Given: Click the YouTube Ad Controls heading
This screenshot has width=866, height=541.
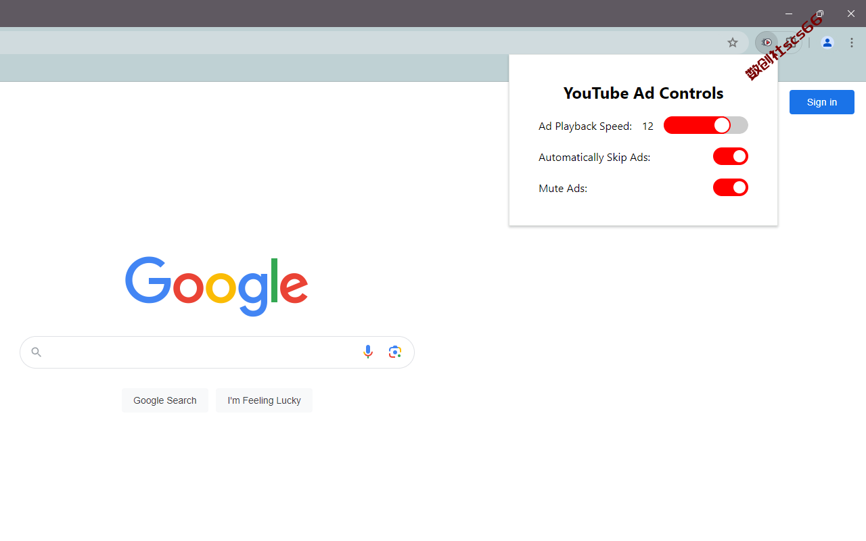Looking at the screenshot, I should [x=643, y=93].
